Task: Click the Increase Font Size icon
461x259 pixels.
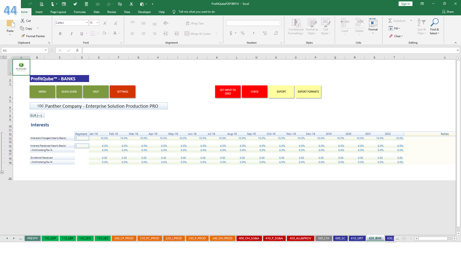Action: [x=105, y=23]
